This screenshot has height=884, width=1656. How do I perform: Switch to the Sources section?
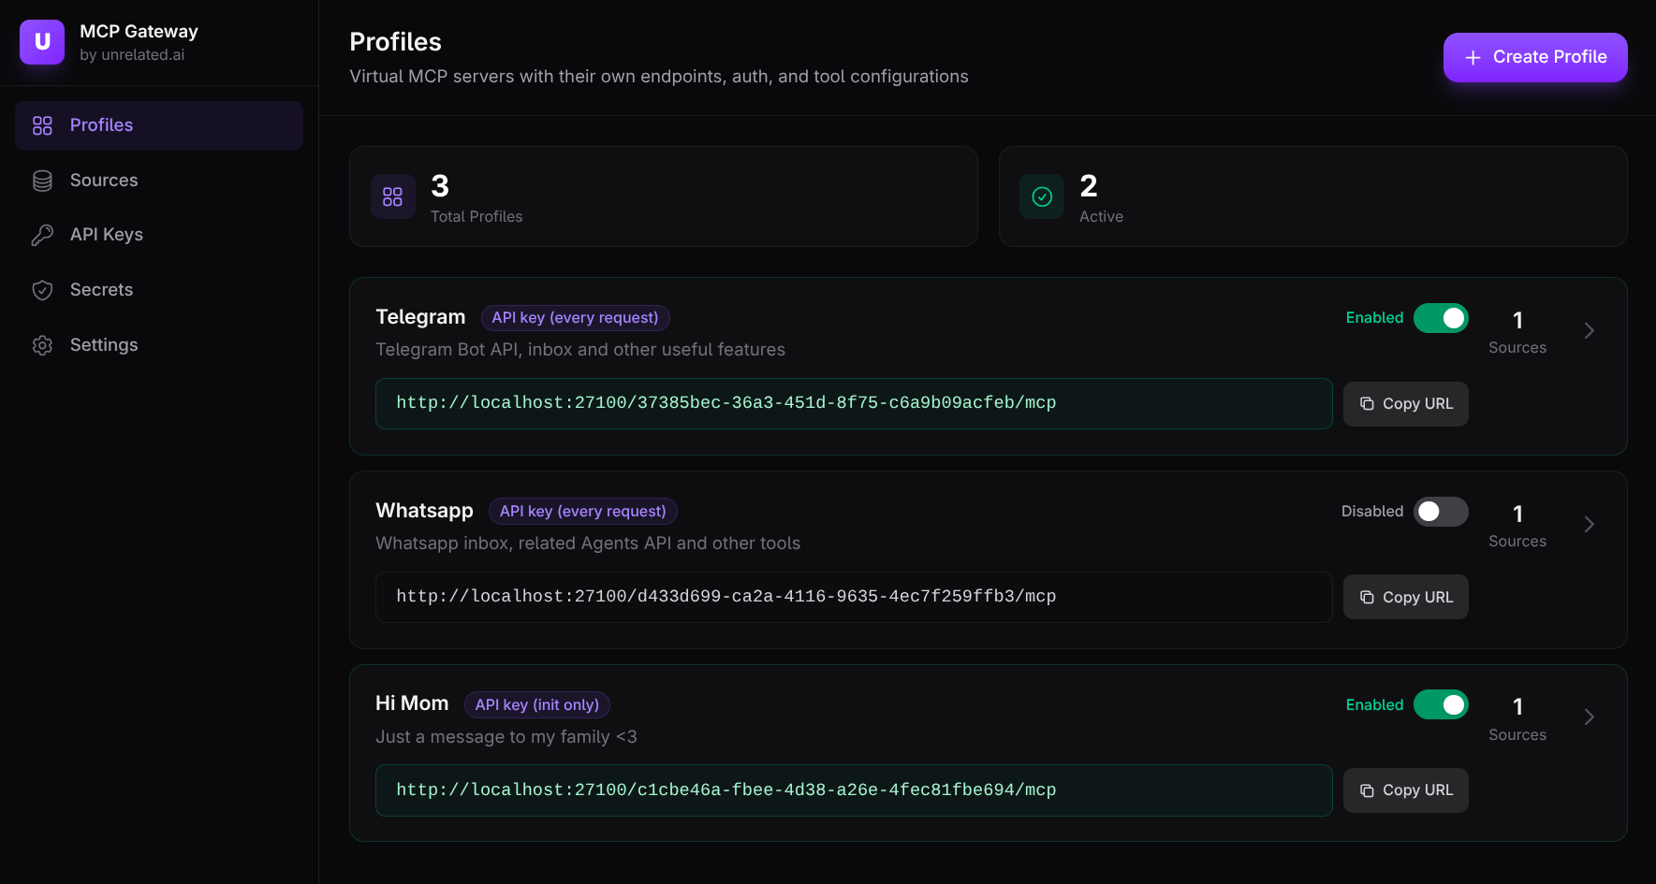pyautogui.click(x=103, y=180)
